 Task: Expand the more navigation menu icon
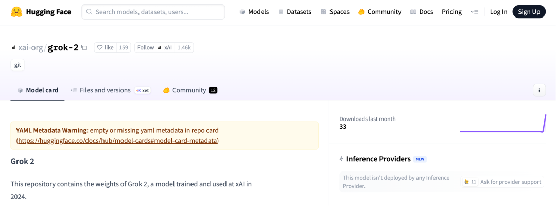click(475, 12)
